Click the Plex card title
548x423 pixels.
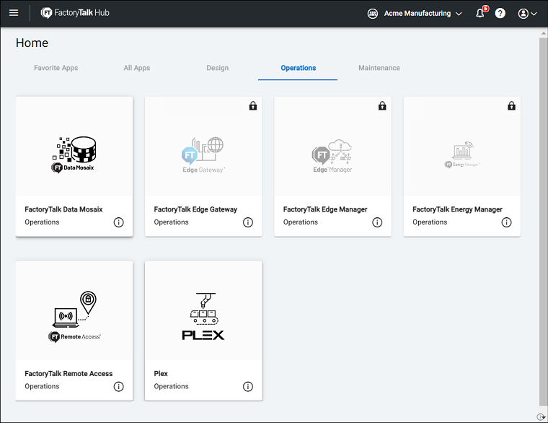pos(161,374)
